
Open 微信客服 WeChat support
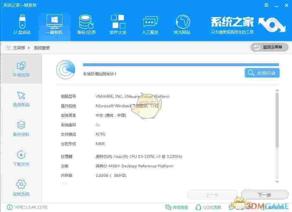(177, 207)
